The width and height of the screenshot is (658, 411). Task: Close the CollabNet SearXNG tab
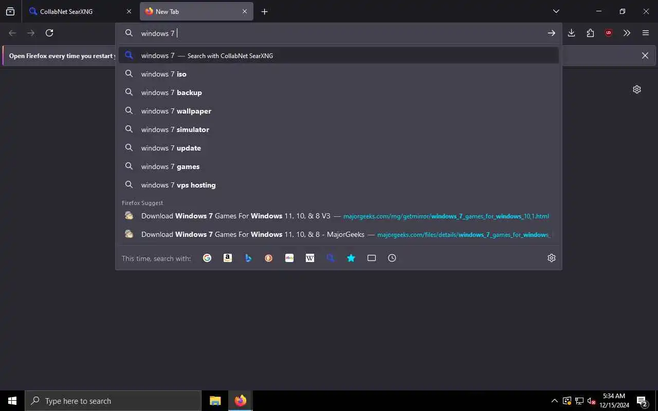[x=129, y=11]
